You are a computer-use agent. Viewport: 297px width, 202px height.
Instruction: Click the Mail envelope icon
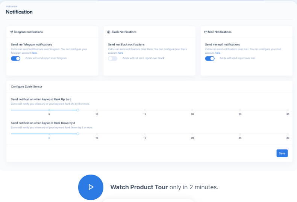pos(206,32)
